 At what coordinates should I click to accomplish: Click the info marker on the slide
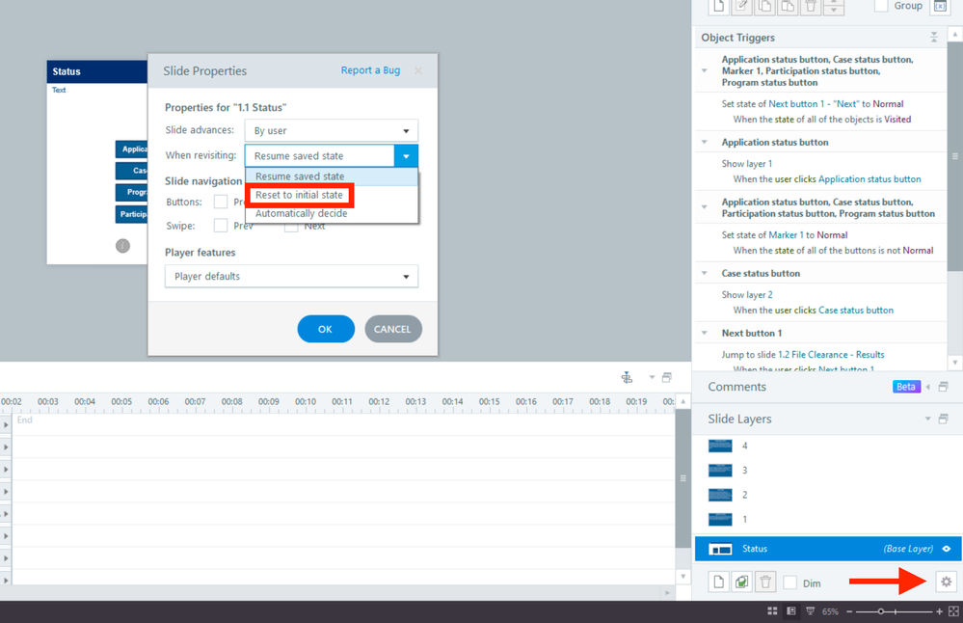[x=122, y=246]
